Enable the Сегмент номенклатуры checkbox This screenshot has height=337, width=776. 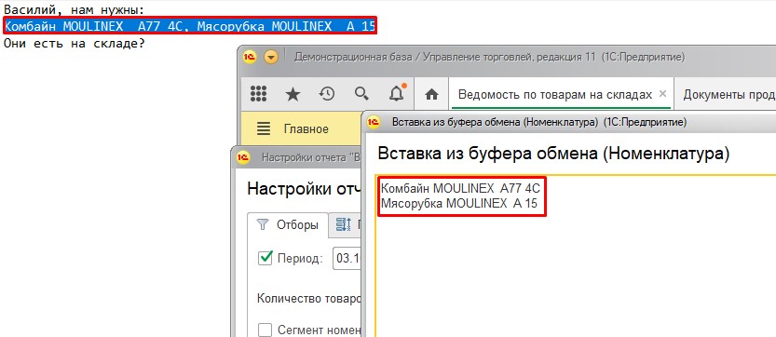[265, 330]
